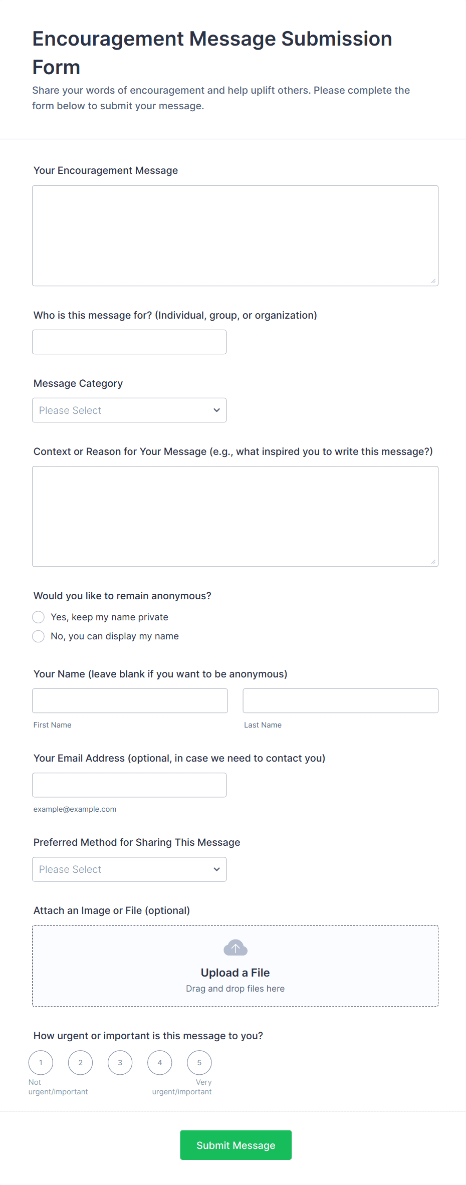This screenshot has width=466, height=1185.
Task: Click the Email Address input field
Action: click(x=129, y=785)
